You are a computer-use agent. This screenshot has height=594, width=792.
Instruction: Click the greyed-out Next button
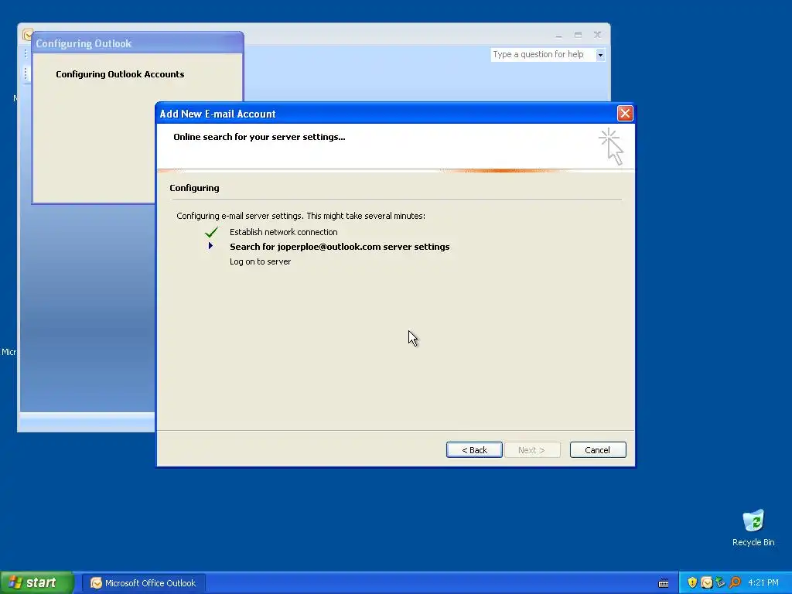click(x=531, y=449)
